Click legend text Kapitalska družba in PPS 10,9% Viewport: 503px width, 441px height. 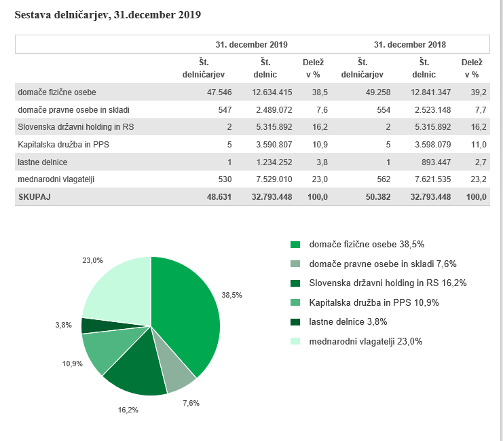(x=374, y=302)
